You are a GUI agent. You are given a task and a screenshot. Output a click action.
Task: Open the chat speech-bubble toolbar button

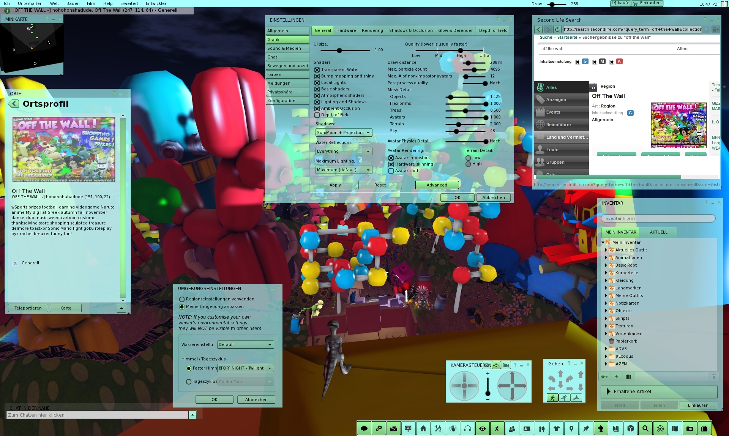point(364,428)
